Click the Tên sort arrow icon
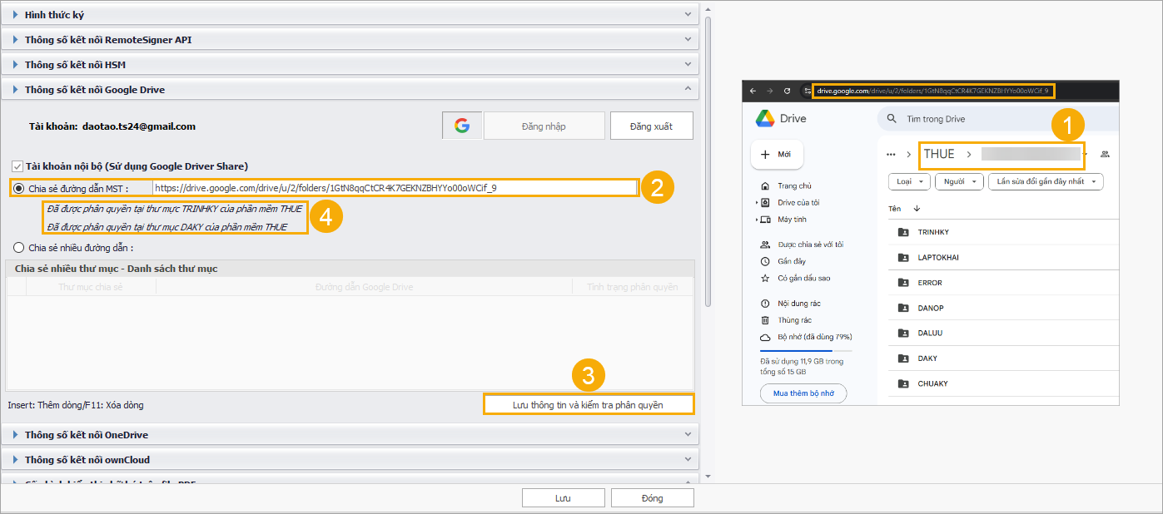The height and width of the screenshot is (514, 1163). [x=917, y=209]
